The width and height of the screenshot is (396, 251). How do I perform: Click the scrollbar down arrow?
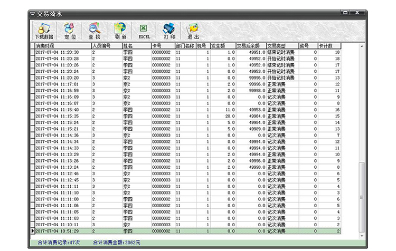[362, 236]
